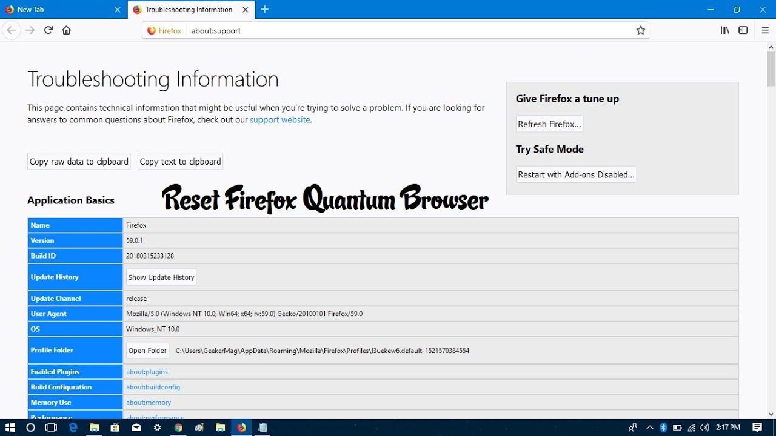Screen dimensions: 776x436
Task: Open the about:buildconfig link
Action: pyautogui.click(x=153, y=387)
